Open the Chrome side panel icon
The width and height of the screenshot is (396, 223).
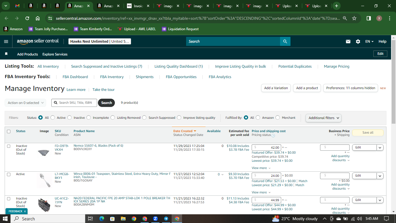pyautogui.click(x=369, y=18)
